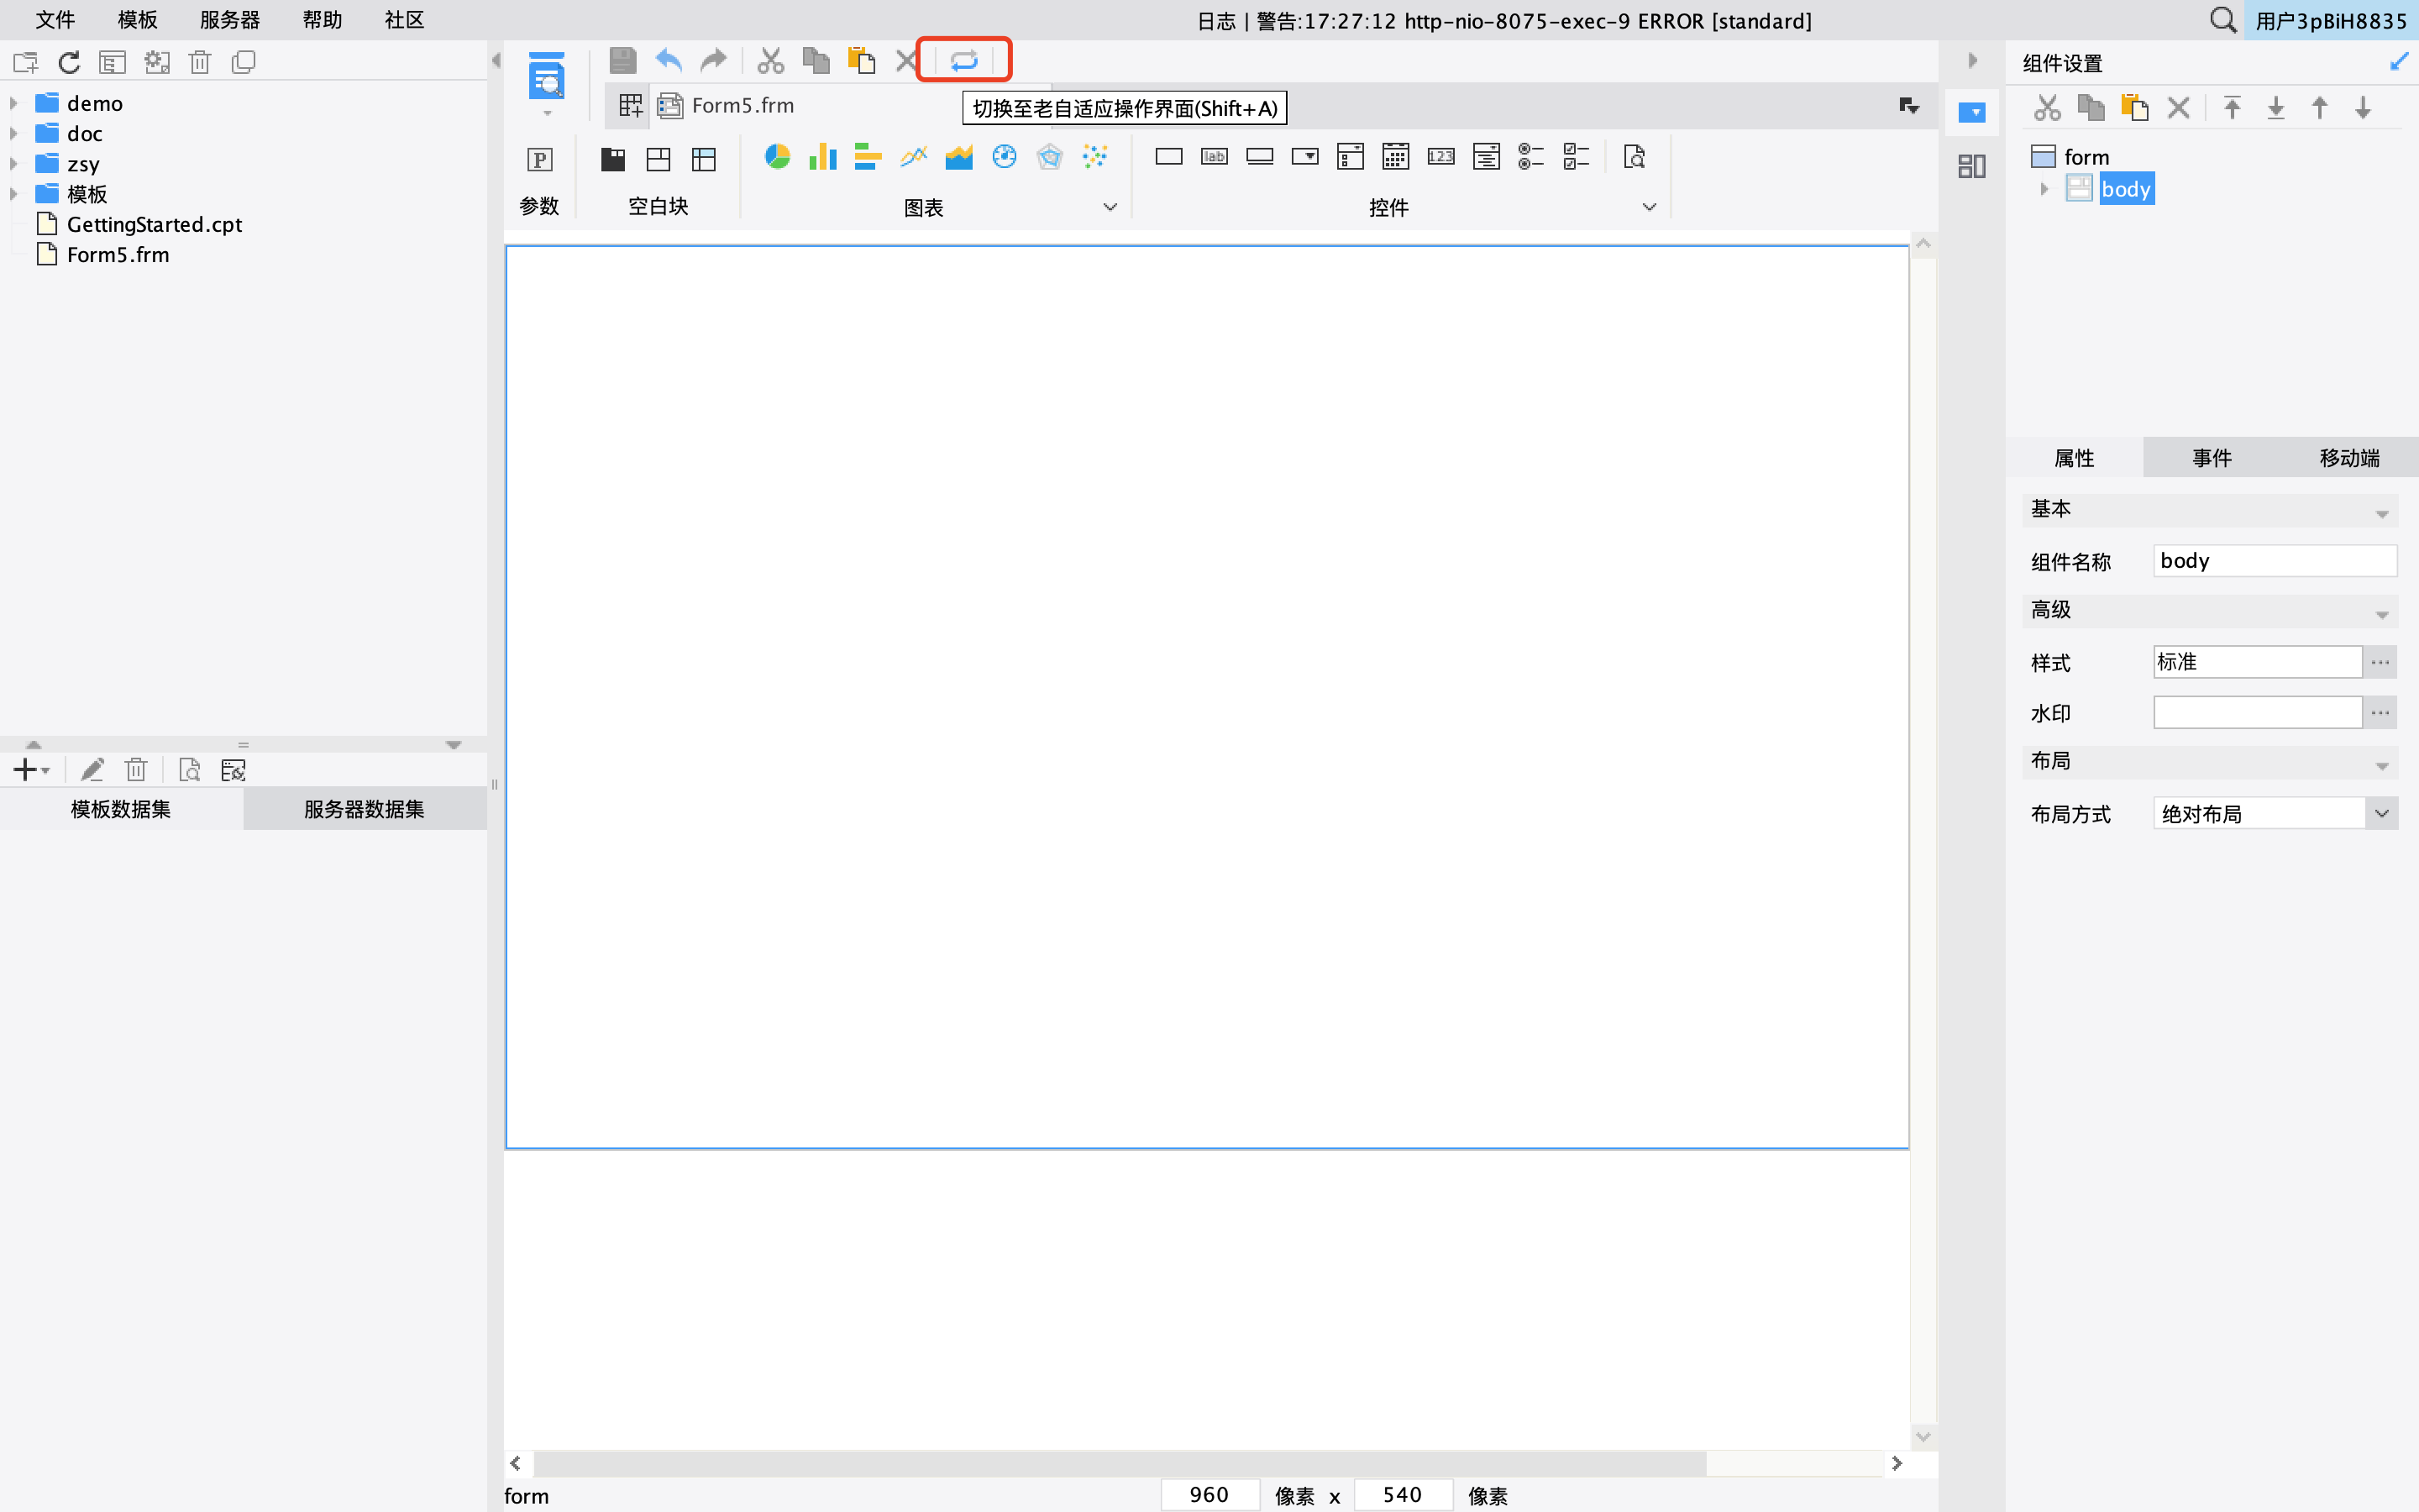Insert a bar chart from the toolbar

click(x=821, y=157)
